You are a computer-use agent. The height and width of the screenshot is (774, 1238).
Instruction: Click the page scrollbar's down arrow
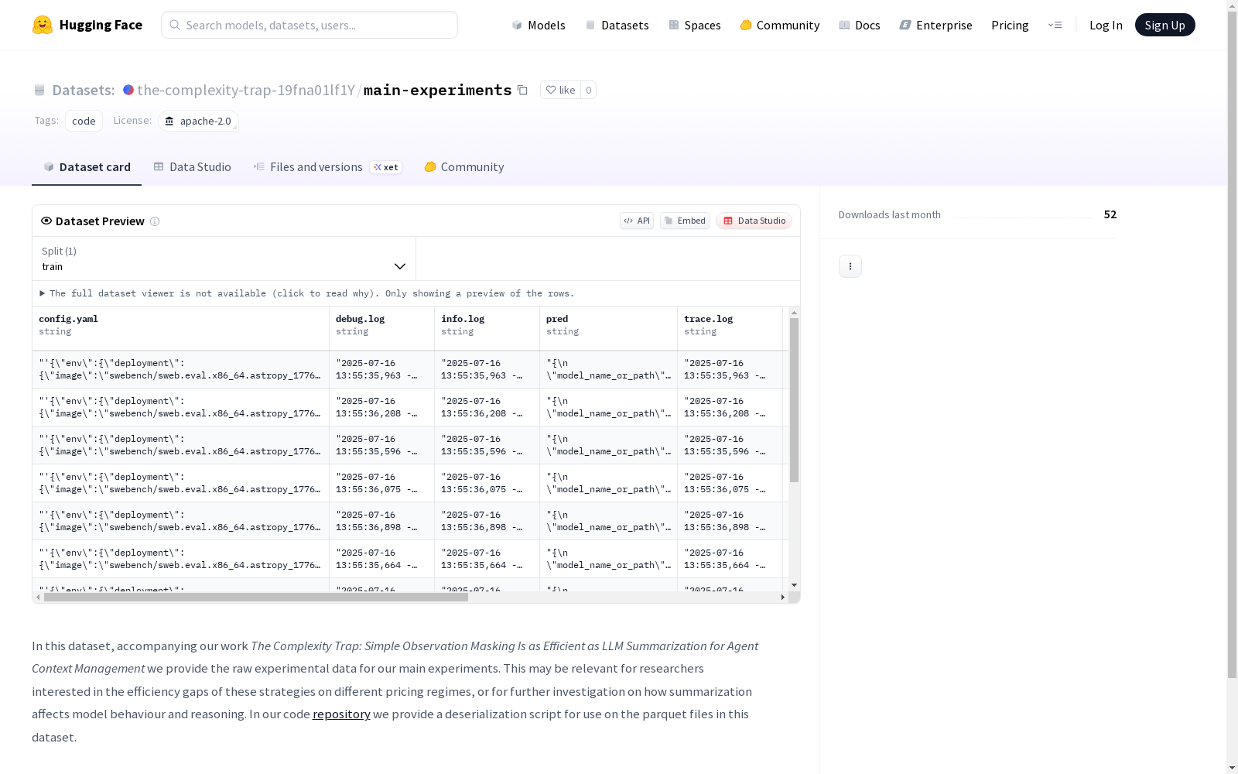[x=1233, y=768]
